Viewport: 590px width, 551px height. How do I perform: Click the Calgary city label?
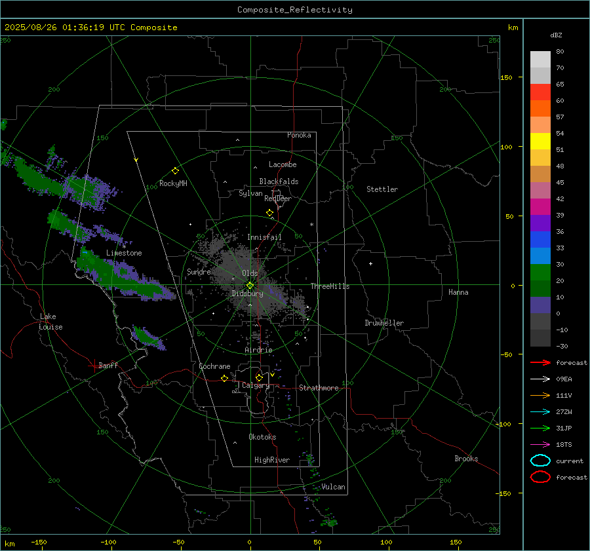(256, 385)
